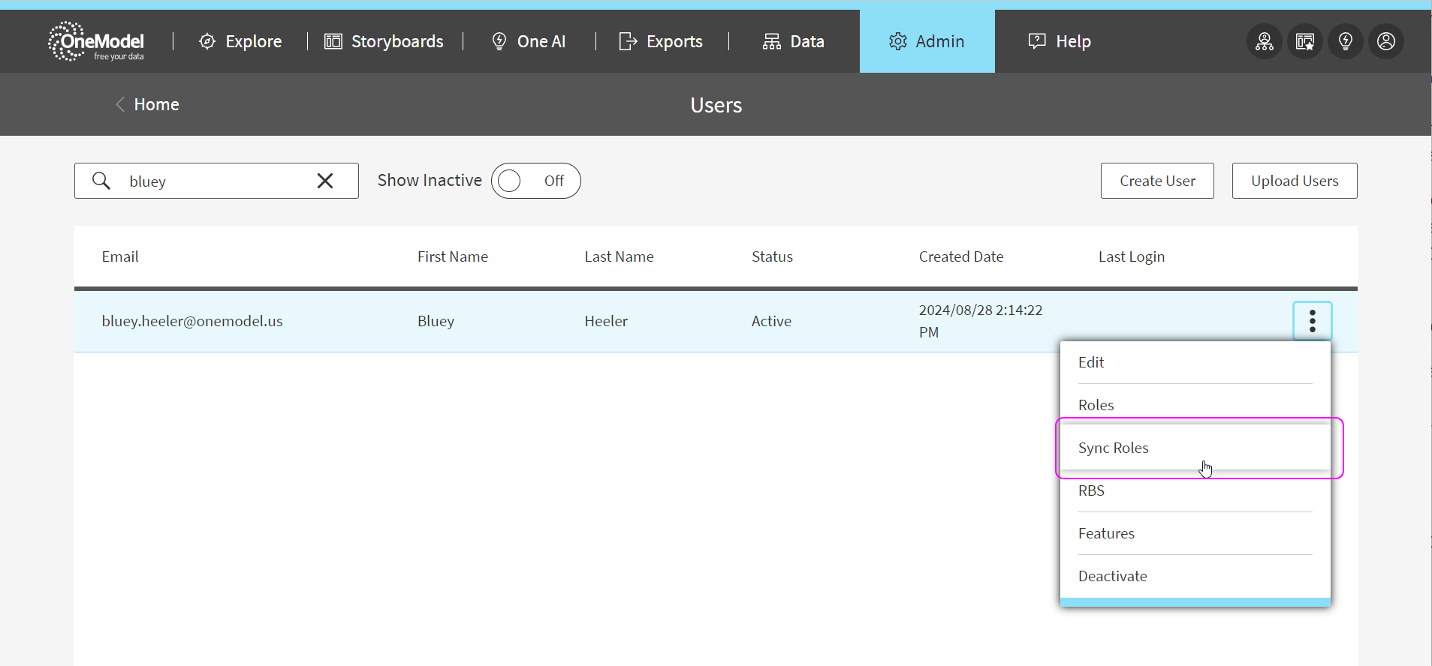Image resolution: width=1432 pixels, height=666 pixels.
Task: Clear the bluey search with X
Action: (x=325, y=181)
